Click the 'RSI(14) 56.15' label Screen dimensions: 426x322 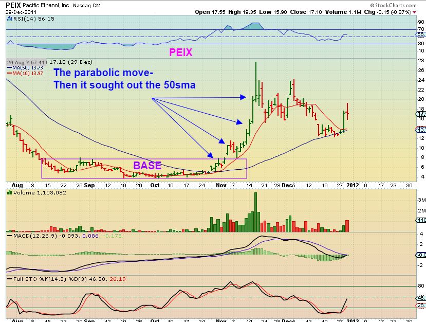tap(34, 19)
